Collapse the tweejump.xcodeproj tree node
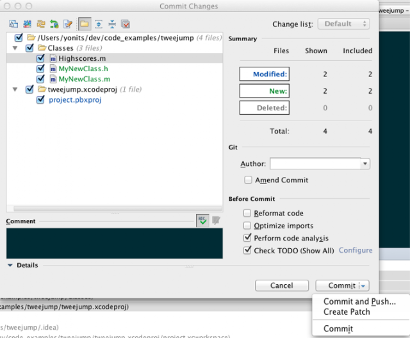410x338 pixels. [x=15, y=90]
